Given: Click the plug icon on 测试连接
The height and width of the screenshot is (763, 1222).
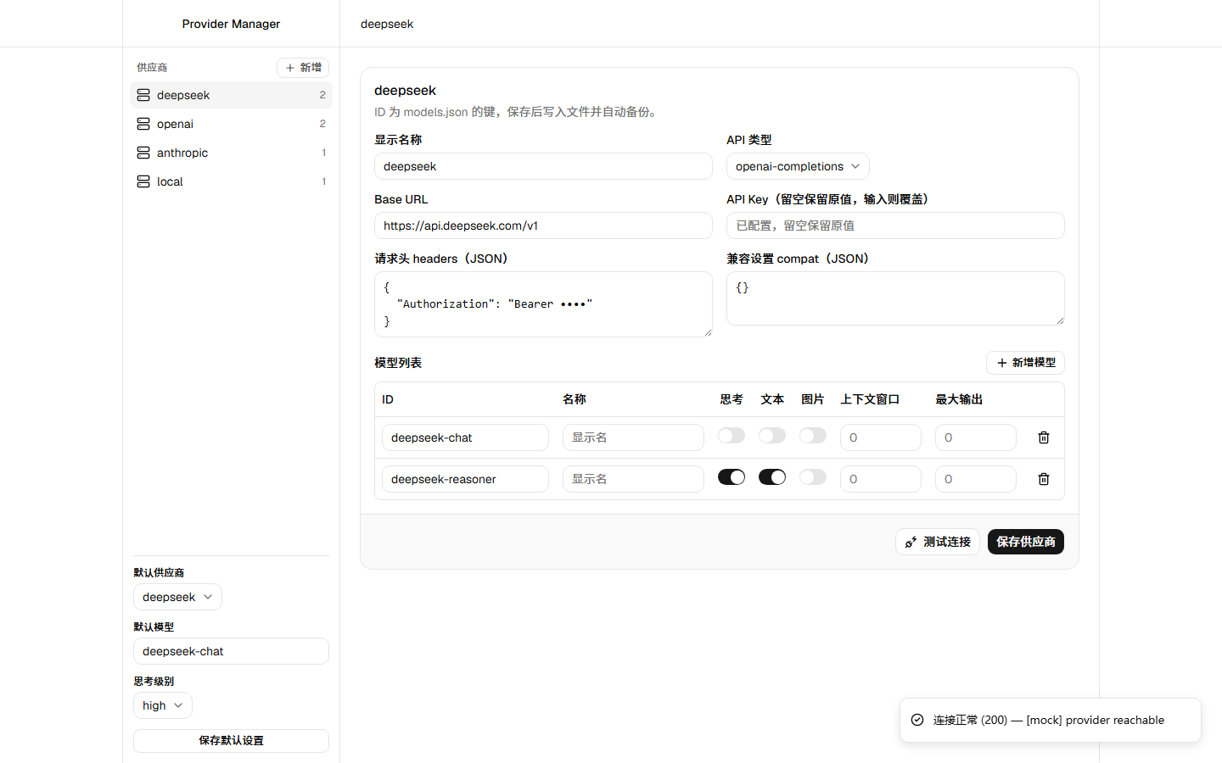Looking at the screenshot, I should click(x=911, y=542).
